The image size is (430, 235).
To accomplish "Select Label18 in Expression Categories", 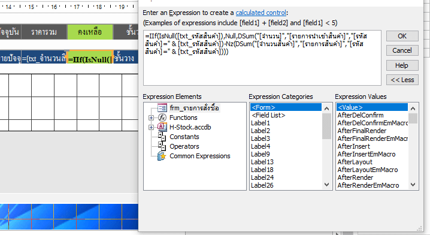I will [x=286, y=170].
